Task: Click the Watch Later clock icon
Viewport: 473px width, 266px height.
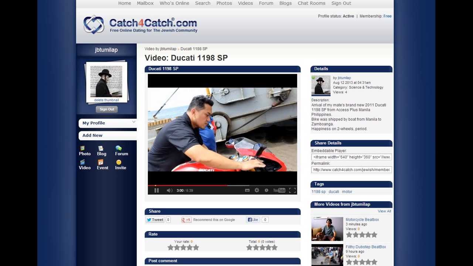Action: 266,191
